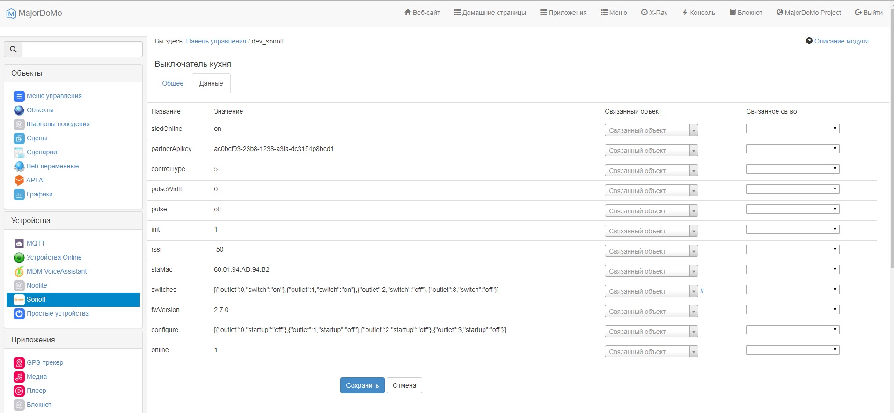Viewport: 894px width, 413px height.
Task: Click the Сцены icon in sidebar
Action: pyautogui.click(x=19, y=138)
